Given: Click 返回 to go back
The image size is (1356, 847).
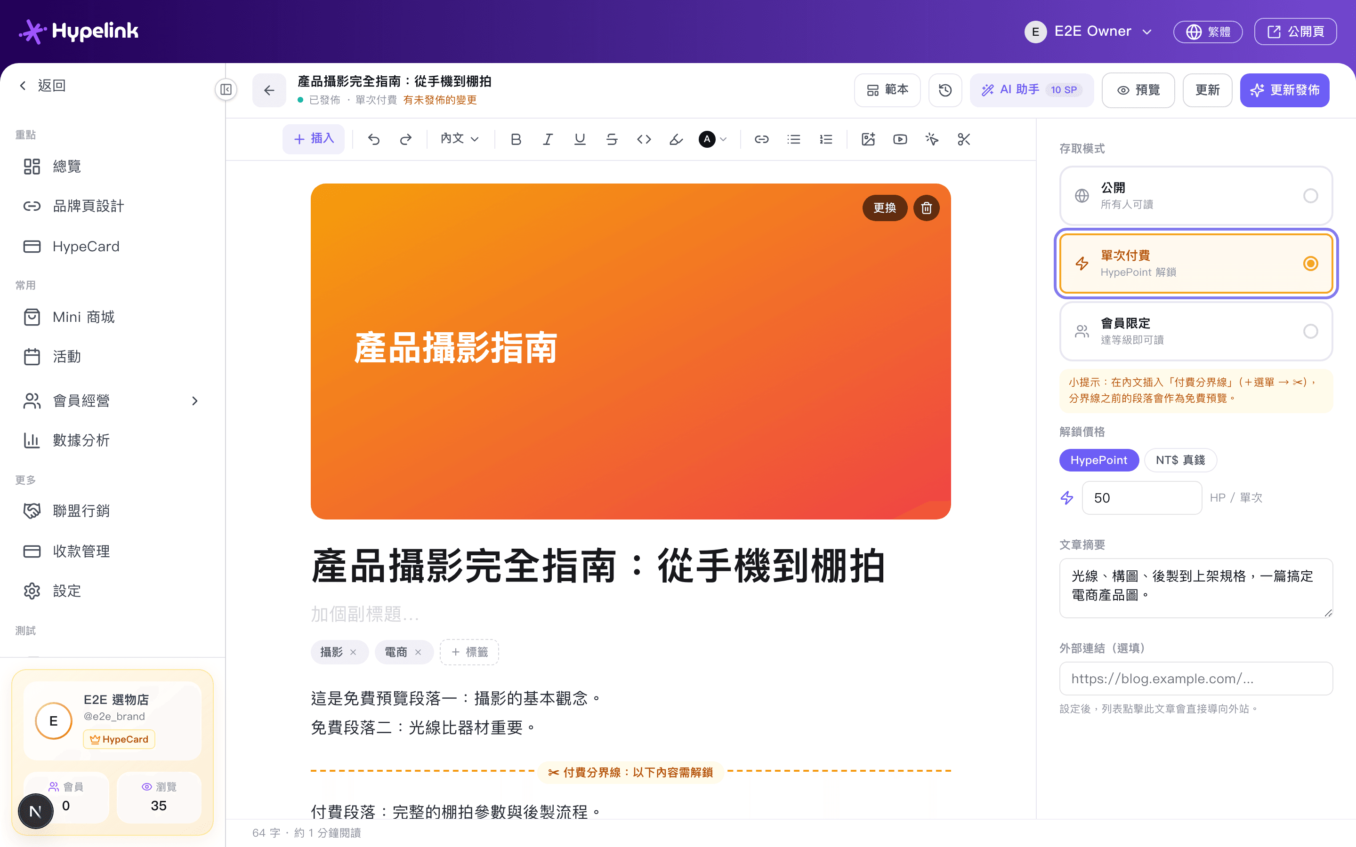Looking at the screenshot, I should coord(42,86).
